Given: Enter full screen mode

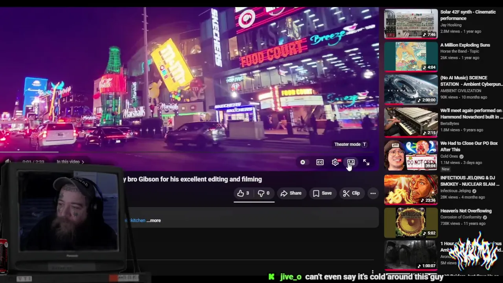Looking at the screenshot, I should 366,162.
